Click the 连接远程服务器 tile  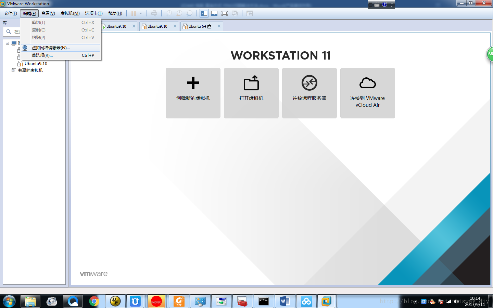309,93
